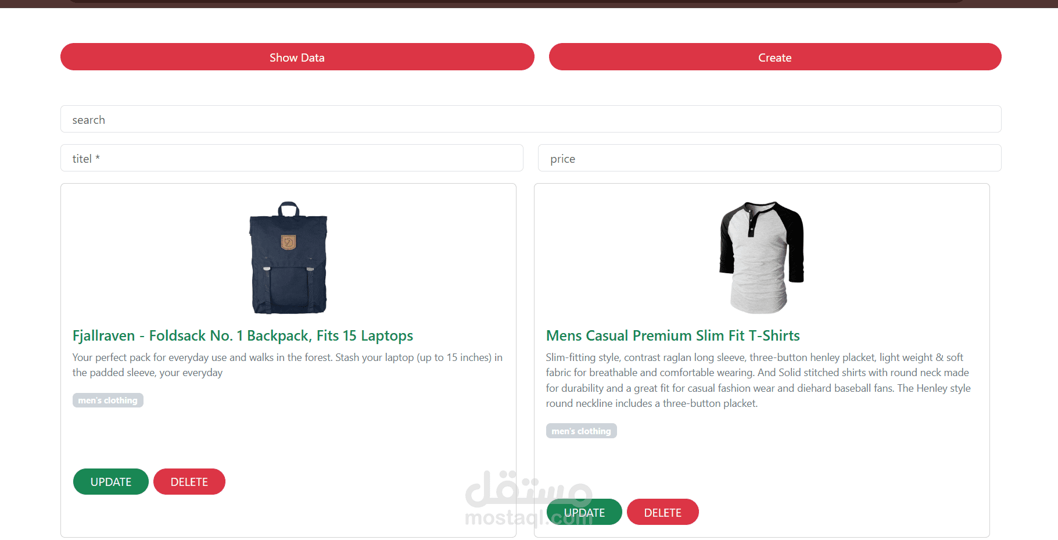Update the Fjallraven backpack product
Viewport: 1058px width, 540px height.
point(111,482)
